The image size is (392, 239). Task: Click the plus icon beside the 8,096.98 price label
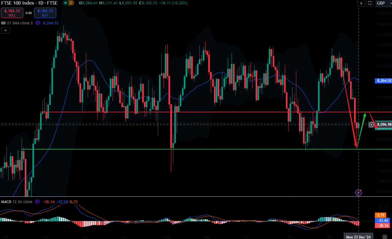[371, 125]
